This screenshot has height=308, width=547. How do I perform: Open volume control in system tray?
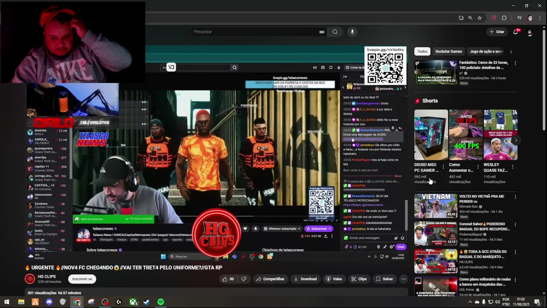tap(497, 302)
